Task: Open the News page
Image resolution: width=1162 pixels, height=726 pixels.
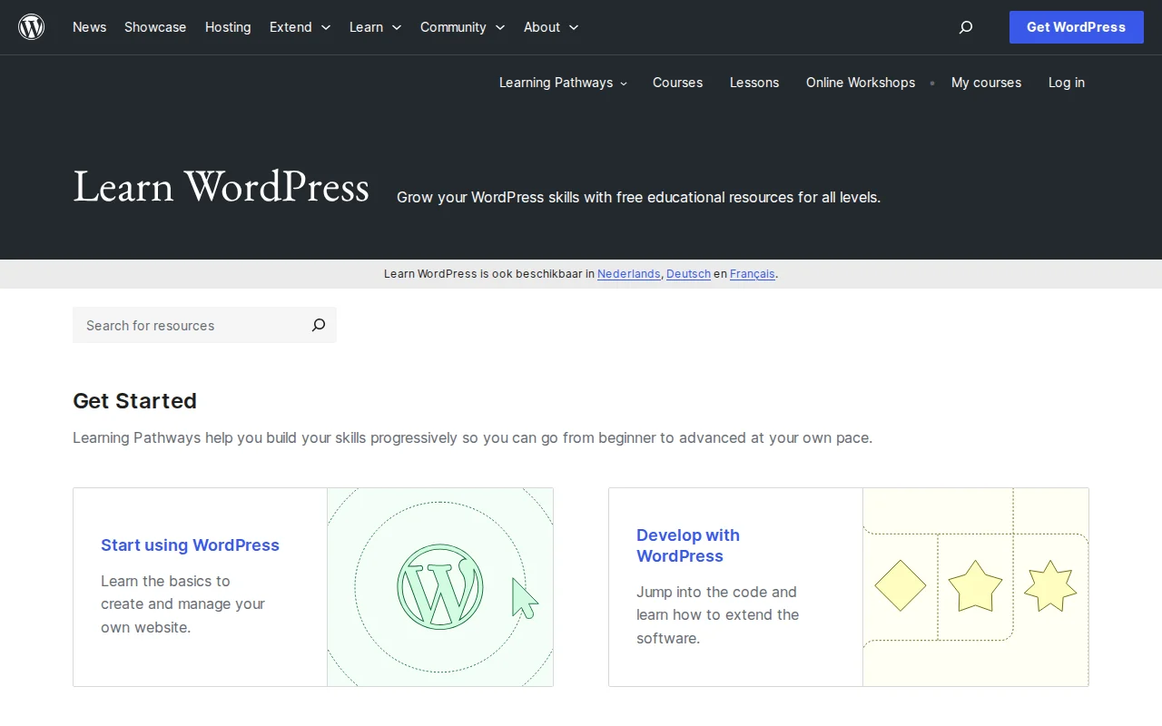Action: [x=89, y=27]
